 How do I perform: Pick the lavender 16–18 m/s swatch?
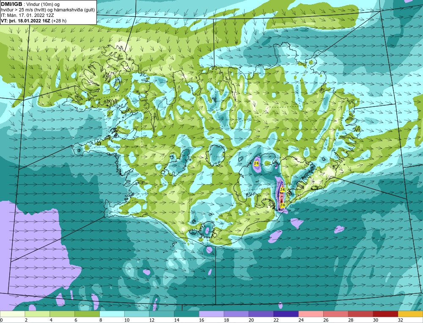[211, 314]
